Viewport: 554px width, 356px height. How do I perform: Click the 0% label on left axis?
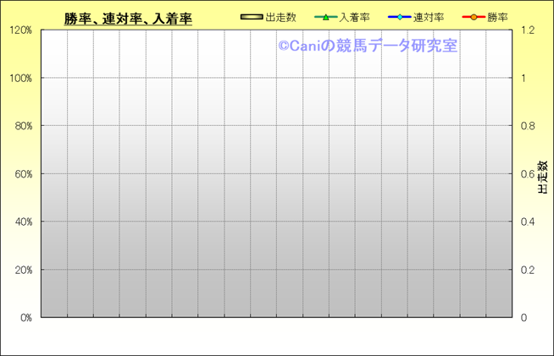point(25,318)
